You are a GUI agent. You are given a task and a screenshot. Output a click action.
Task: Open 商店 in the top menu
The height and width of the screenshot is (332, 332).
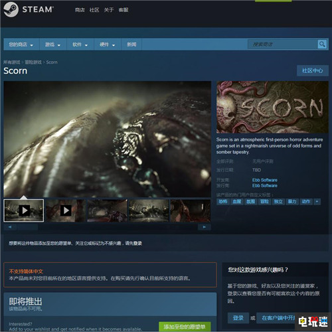click(80, 10)
